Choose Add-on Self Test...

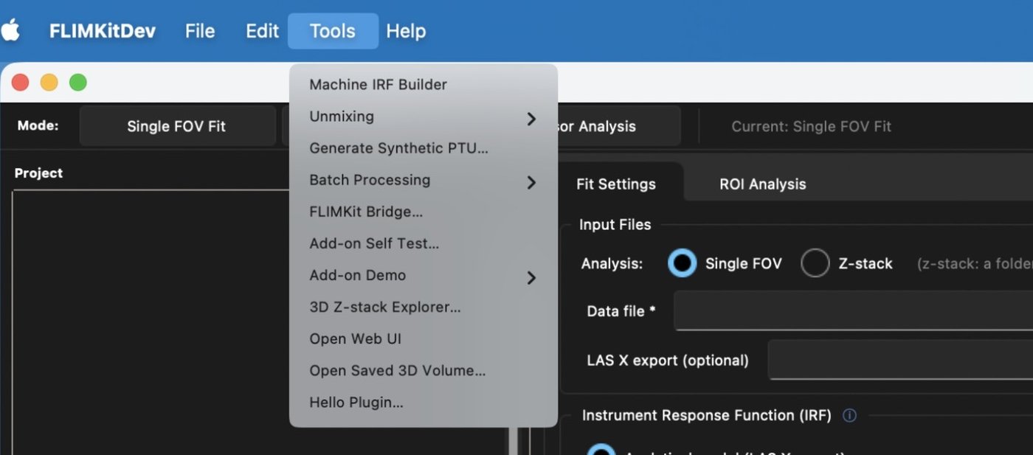(423, 243)
